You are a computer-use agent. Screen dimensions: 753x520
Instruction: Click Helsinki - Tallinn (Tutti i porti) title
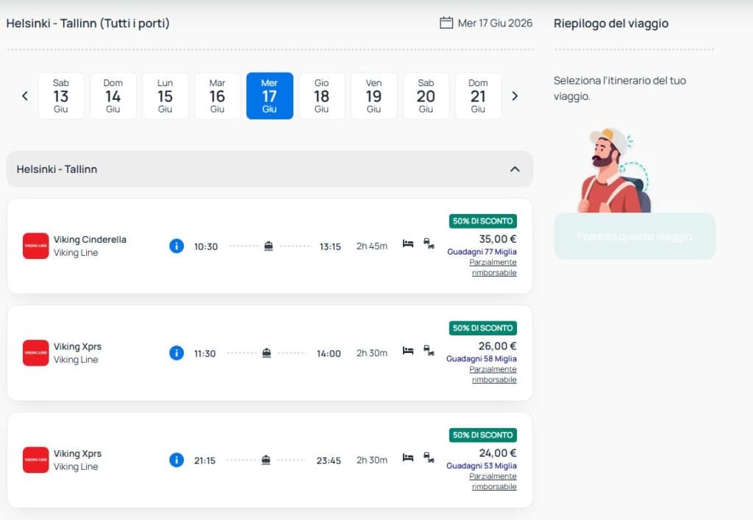coord(88,23)
